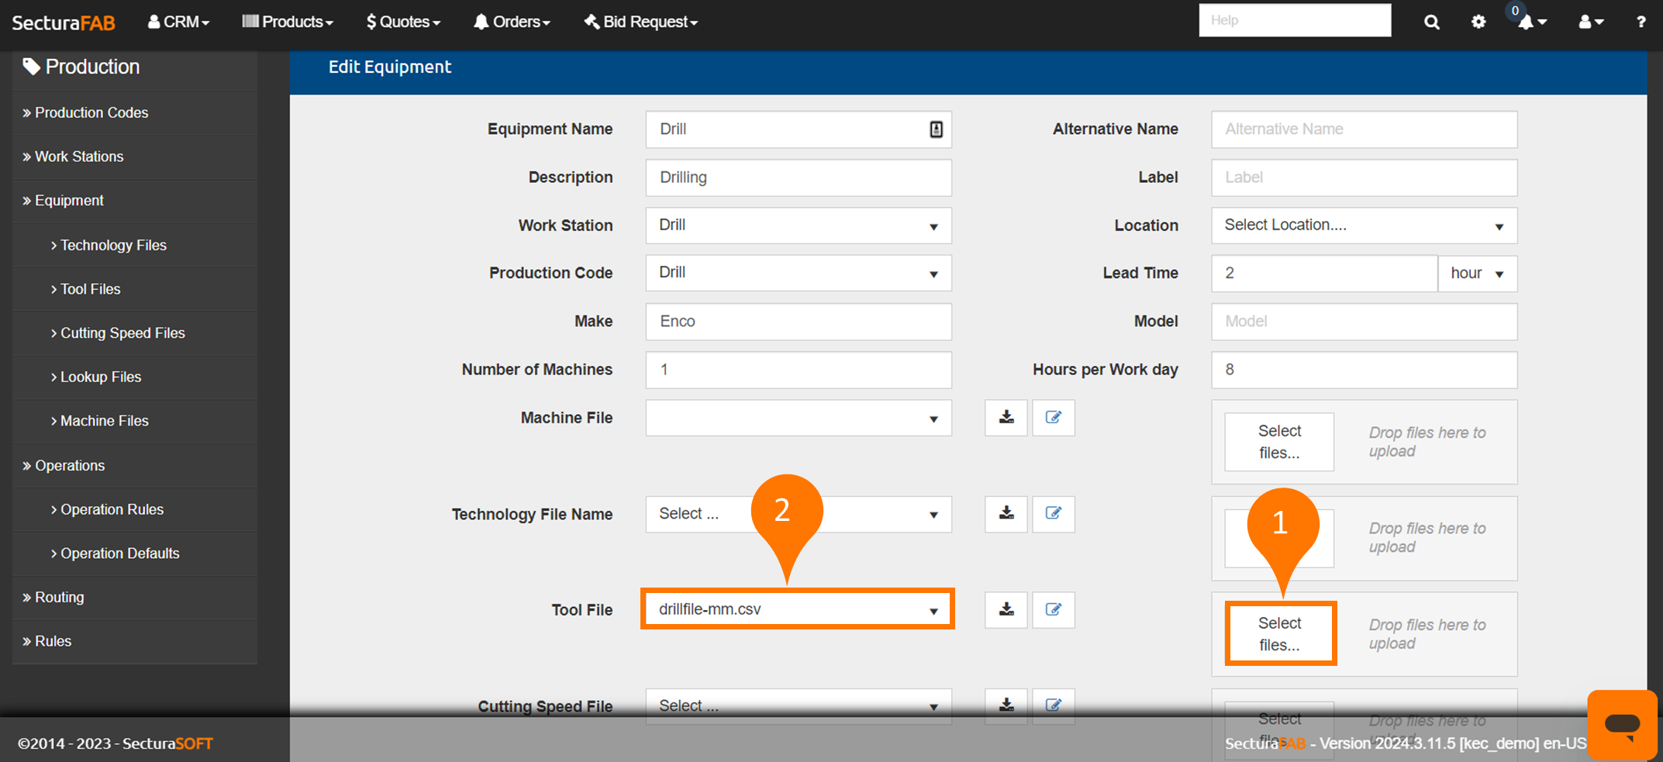Expand the Production Code dropdown

[798, 274]
